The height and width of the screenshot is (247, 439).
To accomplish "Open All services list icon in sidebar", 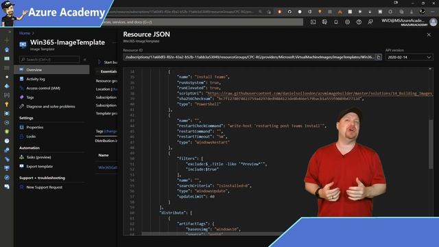I will click(7, 68).
